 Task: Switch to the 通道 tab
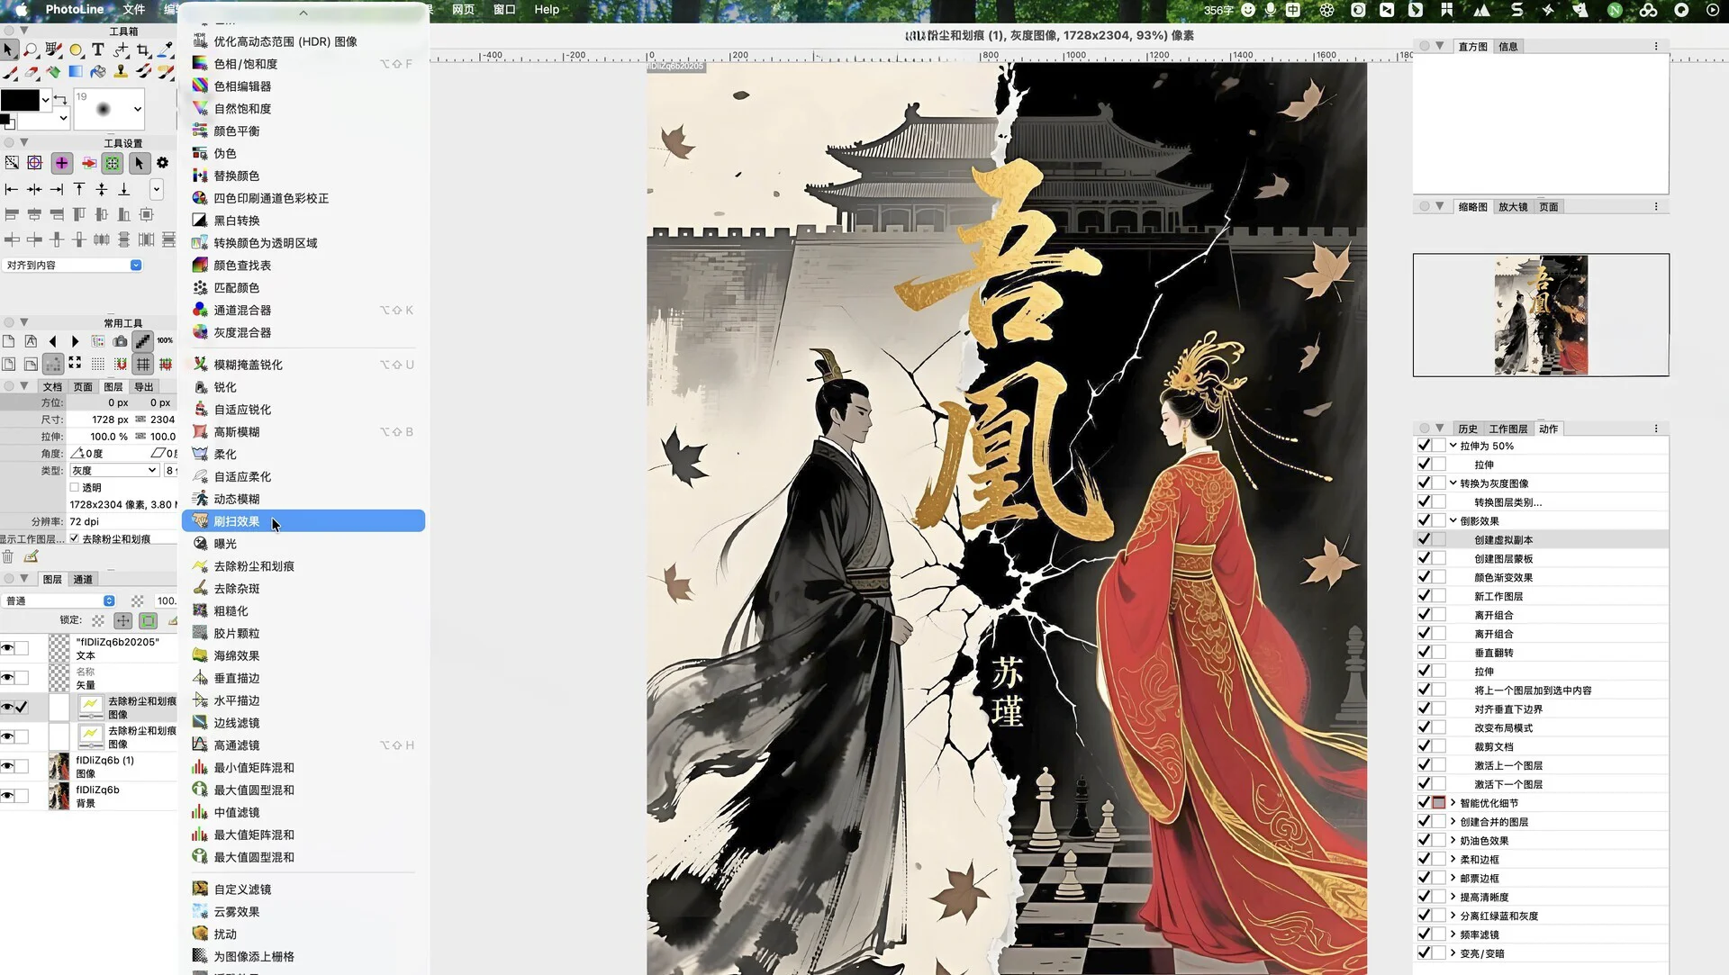[x=83, y=579]
